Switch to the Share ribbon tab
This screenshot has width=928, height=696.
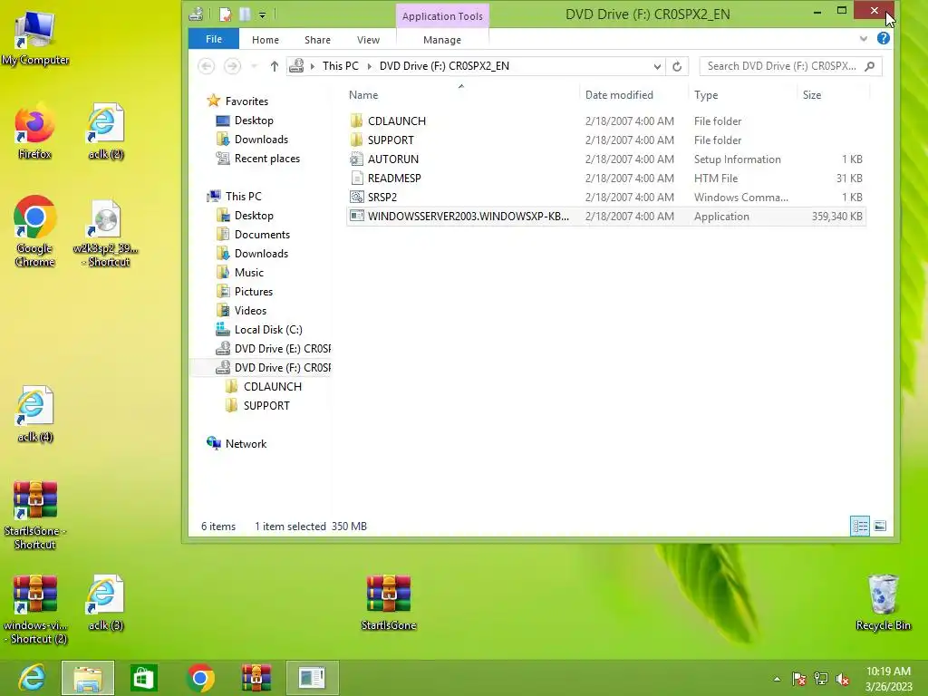pos(317,40)
